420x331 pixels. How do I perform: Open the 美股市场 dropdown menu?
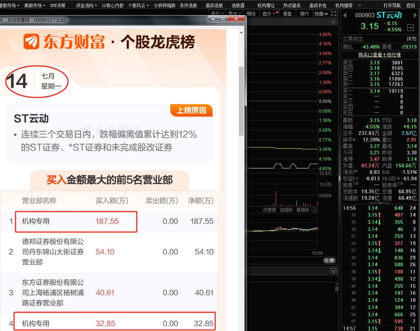tap(35, 5)
